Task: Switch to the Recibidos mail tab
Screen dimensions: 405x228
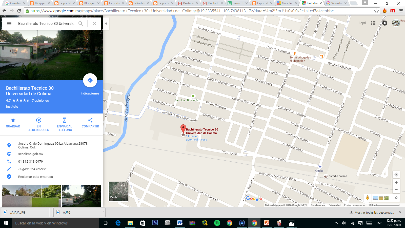Action: 213,3
